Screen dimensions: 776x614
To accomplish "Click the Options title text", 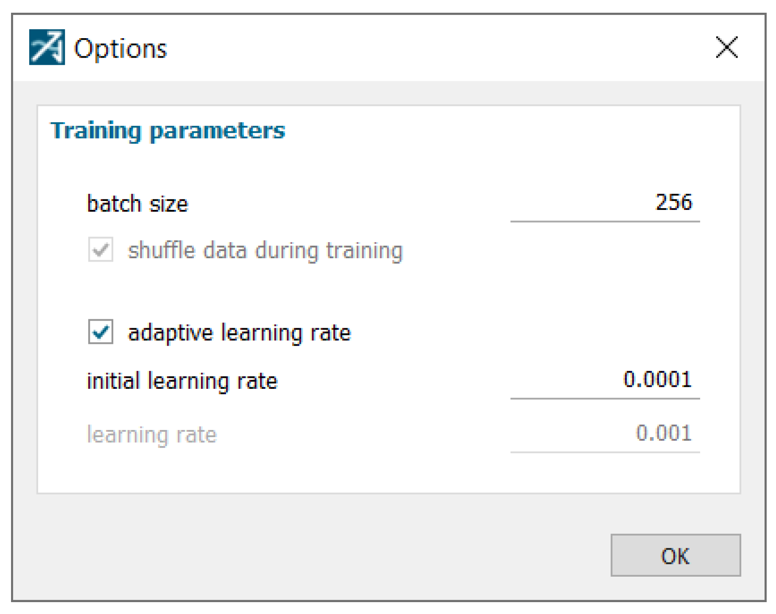I will [x=120, y=48].
